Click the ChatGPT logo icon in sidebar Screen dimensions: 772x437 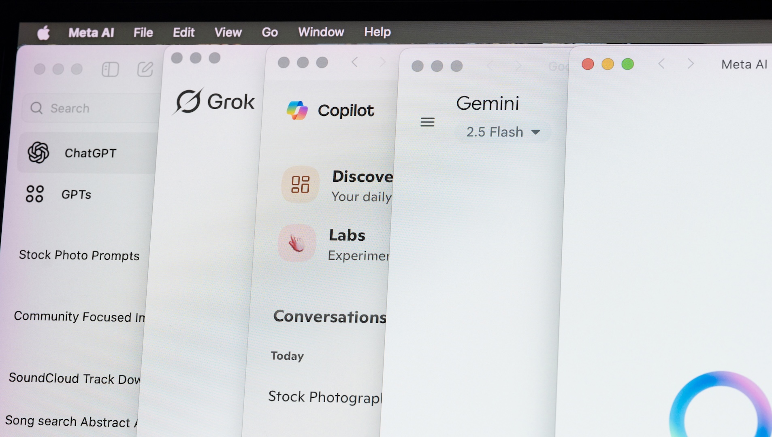(x=38, y=153)
